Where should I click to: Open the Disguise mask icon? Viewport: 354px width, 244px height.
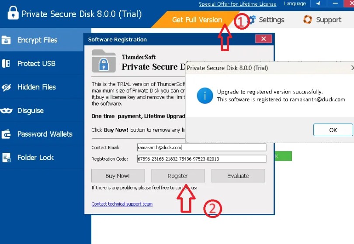tap(6, 111)
